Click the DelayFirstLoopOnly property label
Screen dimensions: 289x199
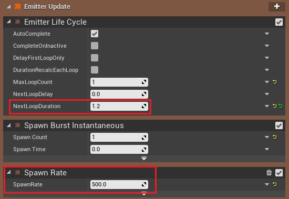coord(39,58)
